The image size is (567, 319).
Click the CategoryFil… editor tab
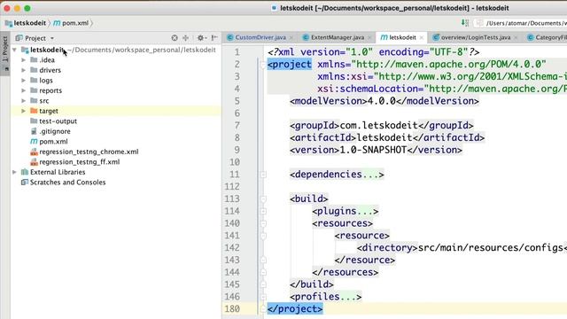coord(547,37)
